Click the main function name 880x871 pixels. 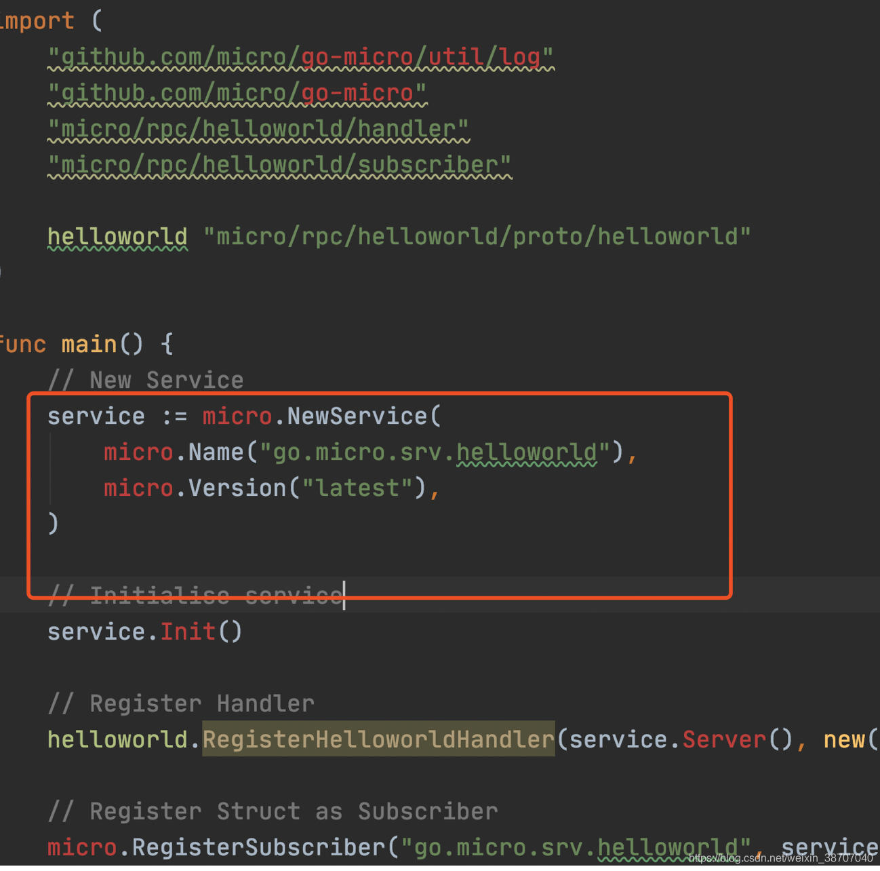click(89, 345)
